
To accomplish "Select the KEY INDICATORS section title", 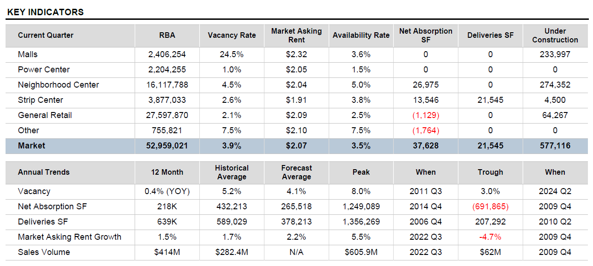I will point(45,12).
